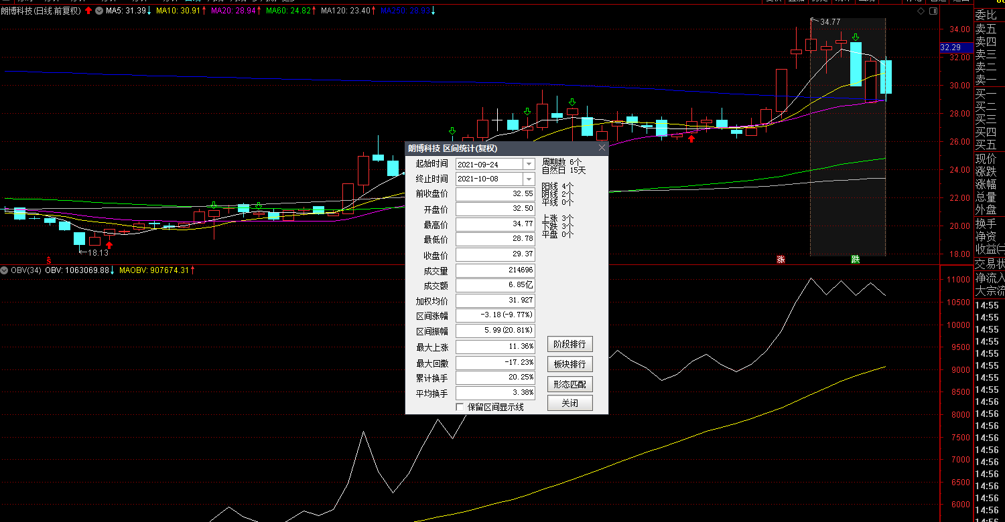Click the 最高价 value 34.77 in dialog

pos(495,224)
